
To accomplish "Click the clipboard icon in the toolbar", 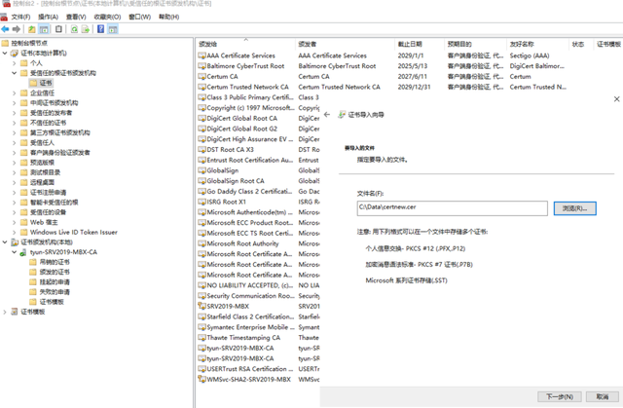I will coord(58,29).
